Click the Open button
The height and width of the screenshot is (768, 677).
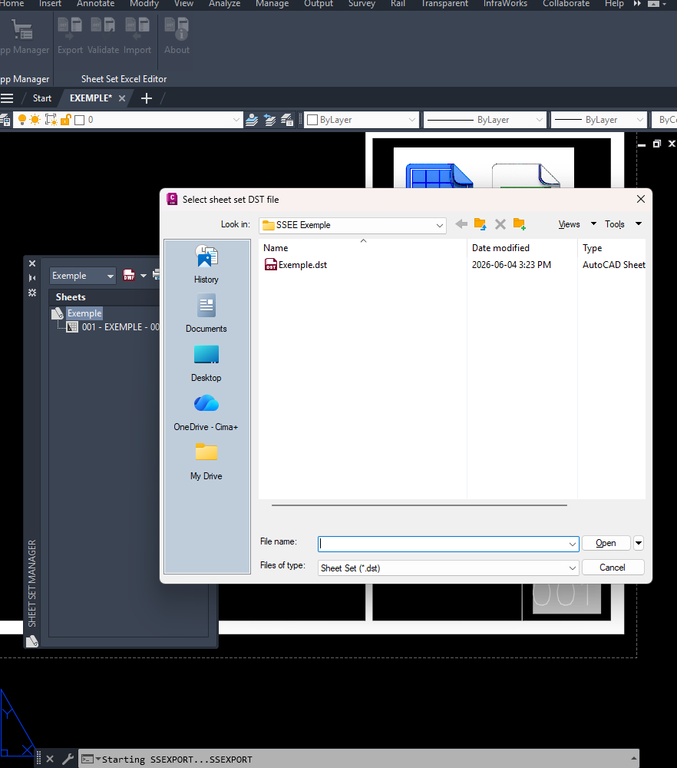(606, 543)
